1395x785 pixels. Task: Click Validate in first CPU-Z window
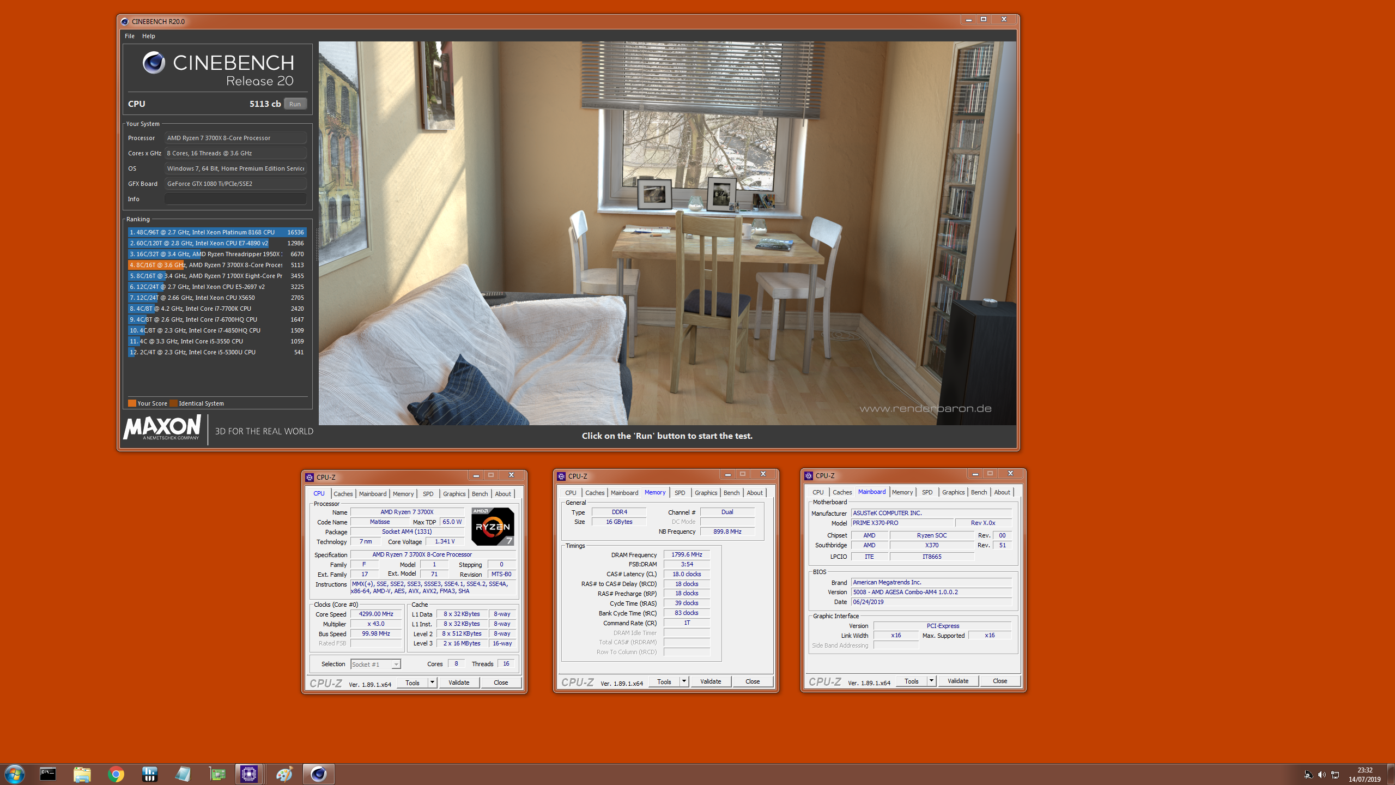[458, 683]
